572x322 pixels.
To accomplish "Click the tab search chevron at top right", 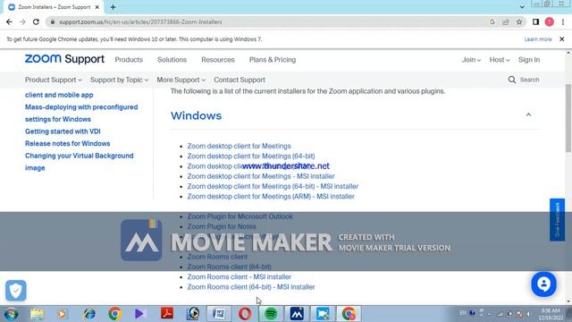I will (x=522, y=7).
